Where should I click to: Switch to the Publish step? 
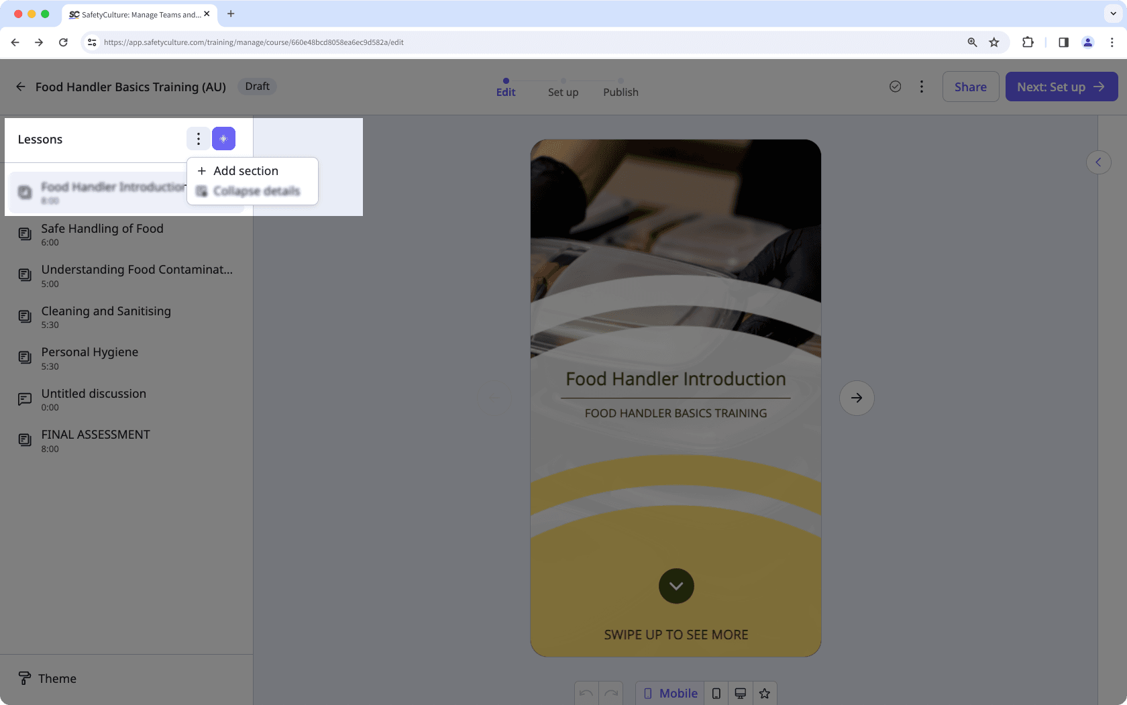(620, 92)
